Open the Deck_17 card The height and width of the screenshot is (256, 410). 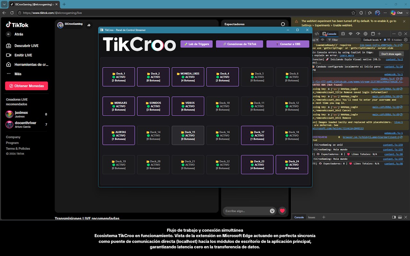(257, 135)
